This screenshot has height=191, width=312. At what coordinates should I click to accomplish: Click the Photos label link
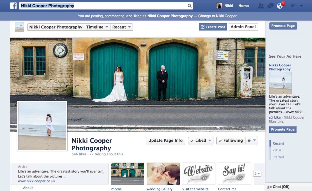click(x=116, y=189)
